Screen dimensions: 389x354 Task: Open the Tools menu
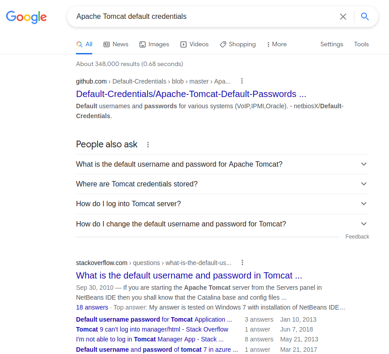(x=361, y=44)
